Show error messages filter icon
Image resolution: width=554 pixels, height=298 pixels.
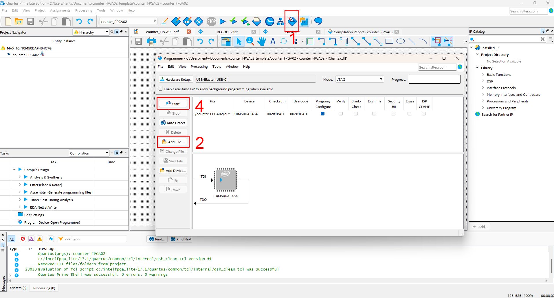(23, 239)
